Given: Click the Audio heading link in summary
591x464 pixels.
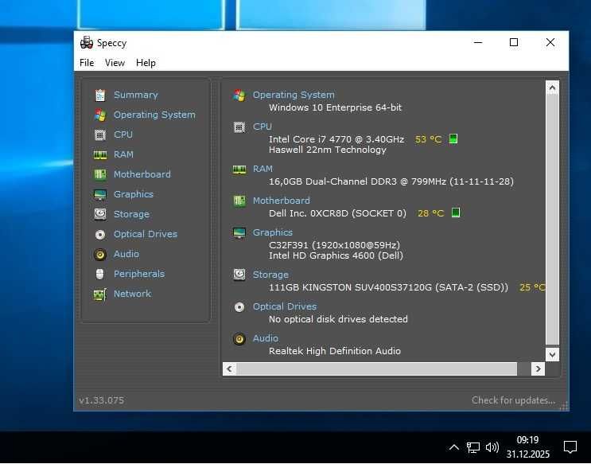Looking at the screenshot, I should (x=266, y=338).
